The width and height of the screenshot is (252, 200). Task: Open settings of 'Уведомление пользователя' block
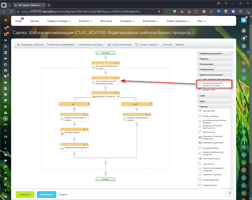84,145
